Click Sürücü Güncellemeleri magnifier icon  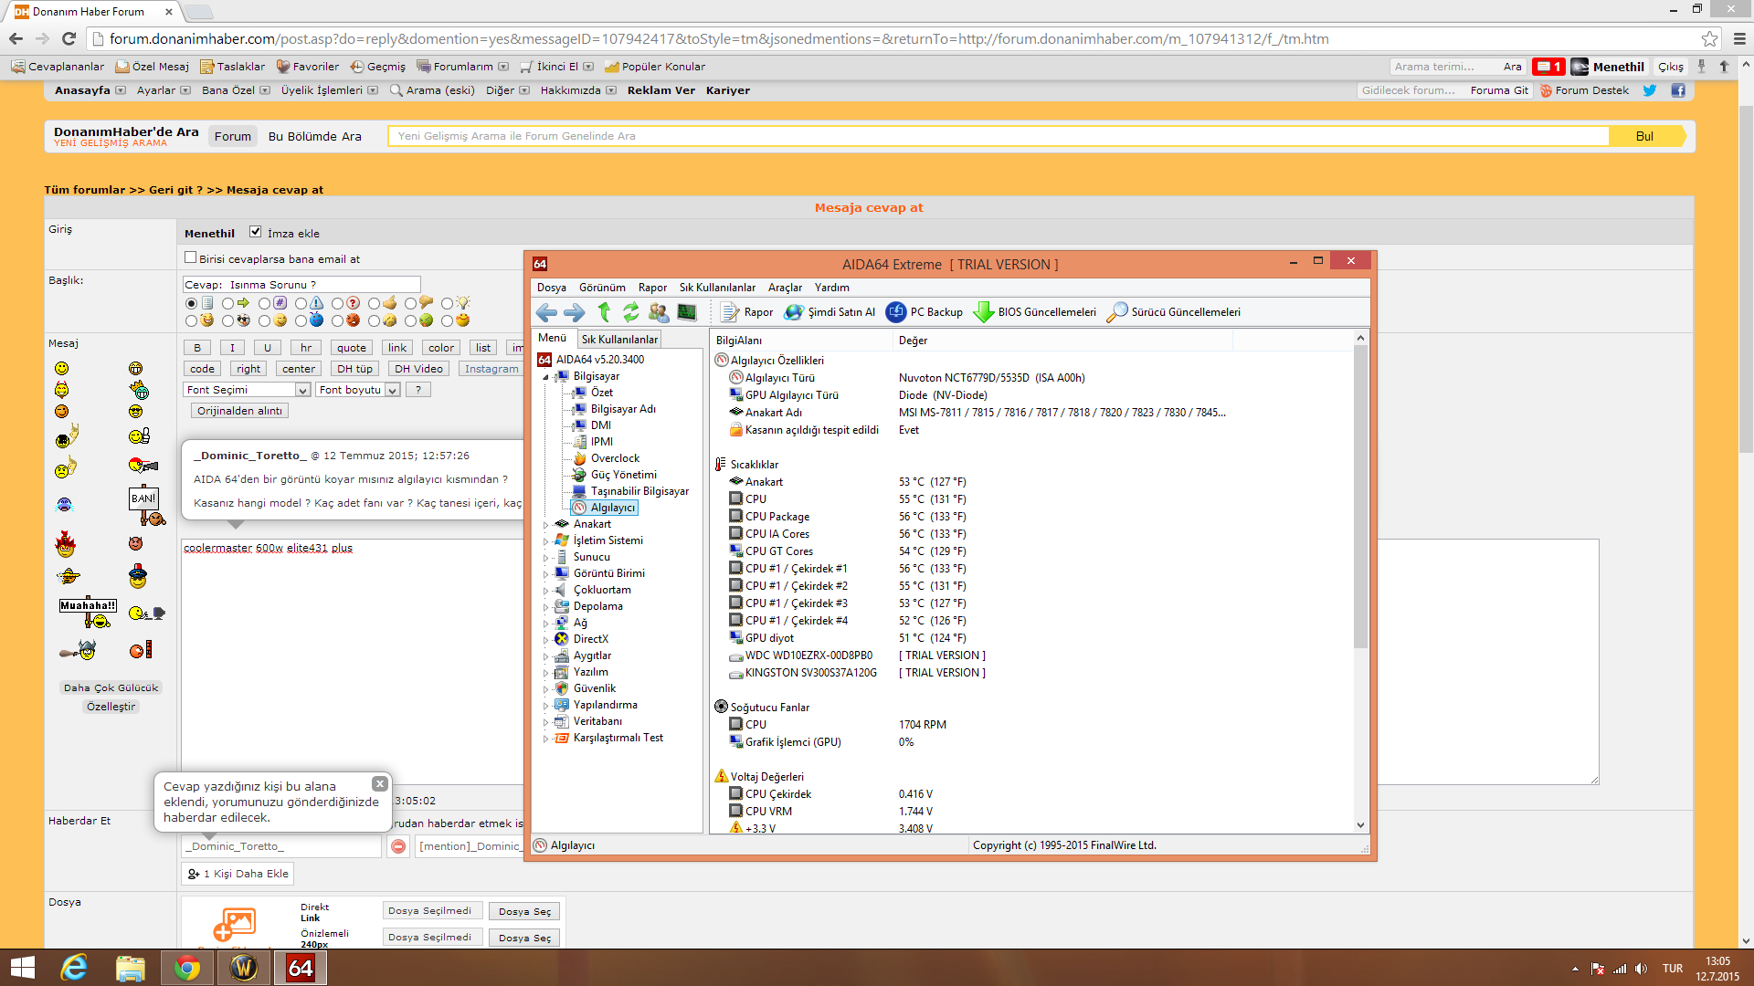click(x=1116, y=312)
